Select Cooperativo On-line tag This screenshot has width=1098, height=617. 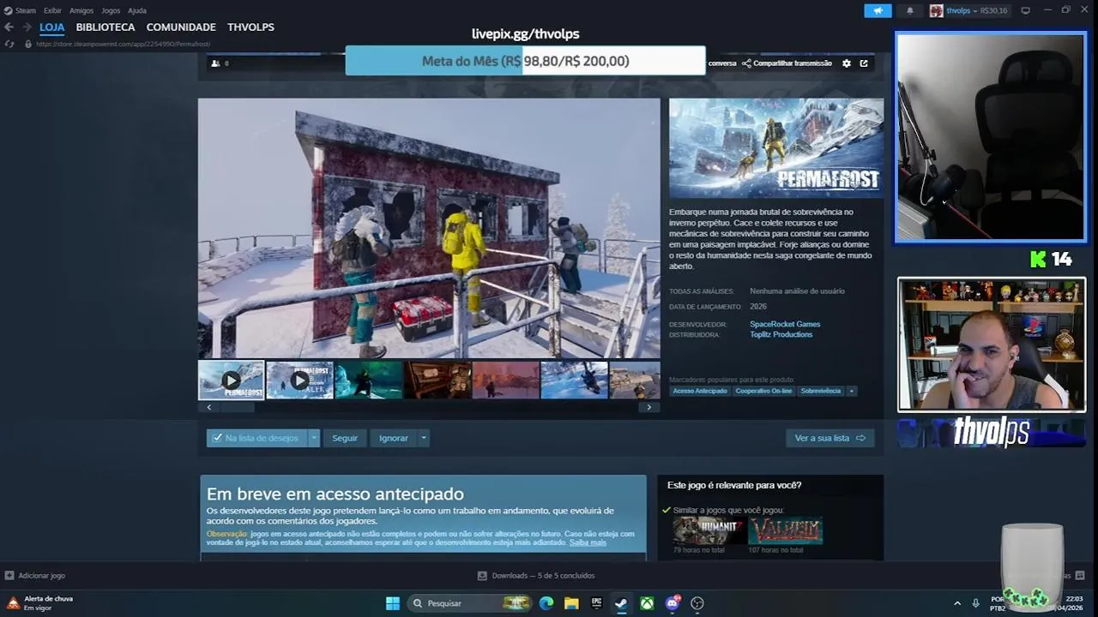[763, 391]
